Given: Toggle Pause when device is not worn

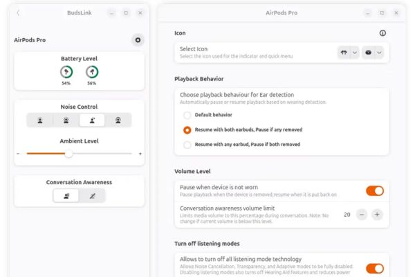Looking at the screenshot, I should point(375,191).
